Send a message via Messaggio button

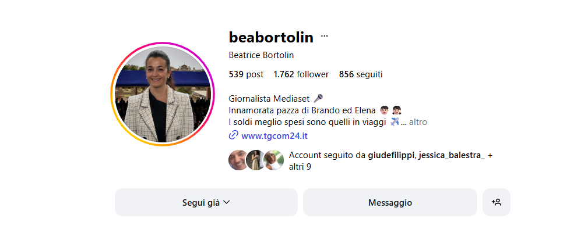coord(390,202)
